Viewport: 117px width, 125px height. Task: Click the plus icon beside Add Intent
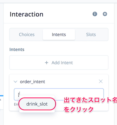[x=47, y=63]
